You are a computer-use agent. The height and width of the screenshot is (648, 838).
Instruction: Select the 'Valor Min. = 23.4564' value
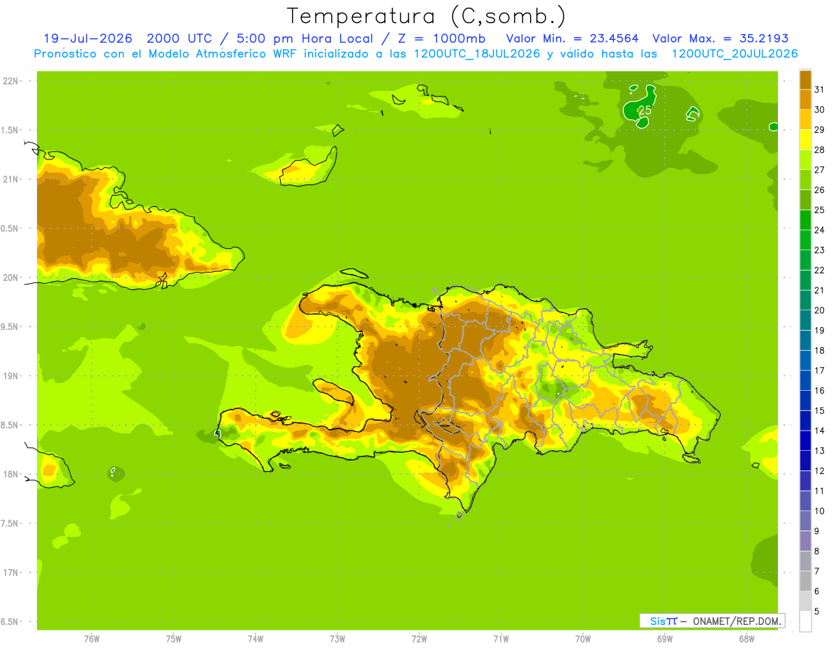tap(572, 38)
